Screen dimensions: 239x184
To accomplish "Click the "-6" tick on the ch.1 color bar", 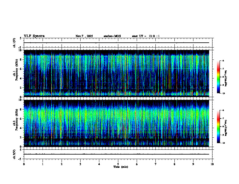I will 223,60.
